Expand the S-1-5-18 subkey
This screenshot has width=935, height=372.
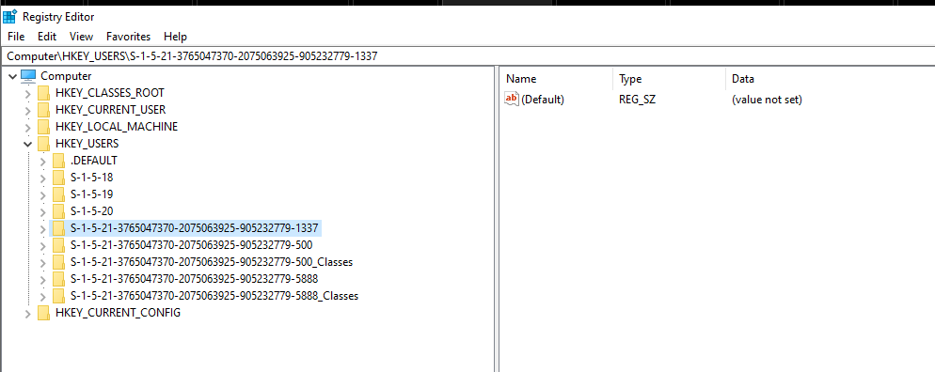tap(42, 178)
